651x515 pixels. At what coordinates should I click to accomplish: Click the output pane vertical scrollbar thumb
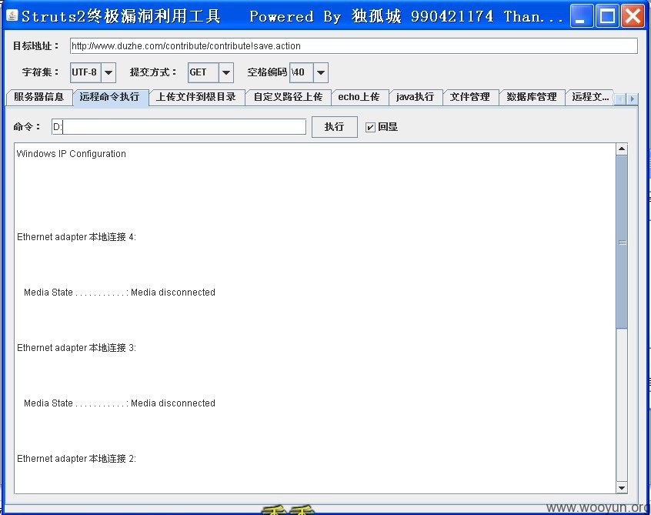(622, 242)
